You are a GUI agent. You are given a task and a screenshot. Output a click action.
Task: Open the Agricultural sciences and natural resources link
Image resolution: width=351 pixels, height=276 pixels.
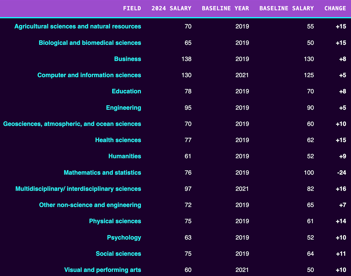(77, 26)
